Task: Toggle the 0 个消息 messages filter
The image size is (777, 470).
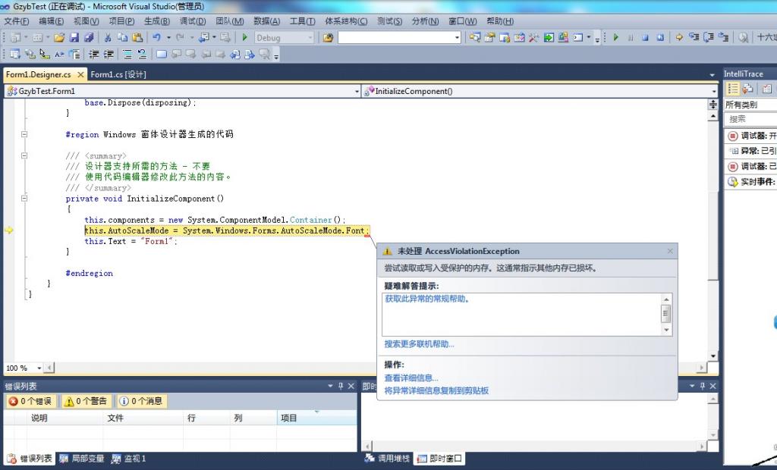Action: point(142,401)
